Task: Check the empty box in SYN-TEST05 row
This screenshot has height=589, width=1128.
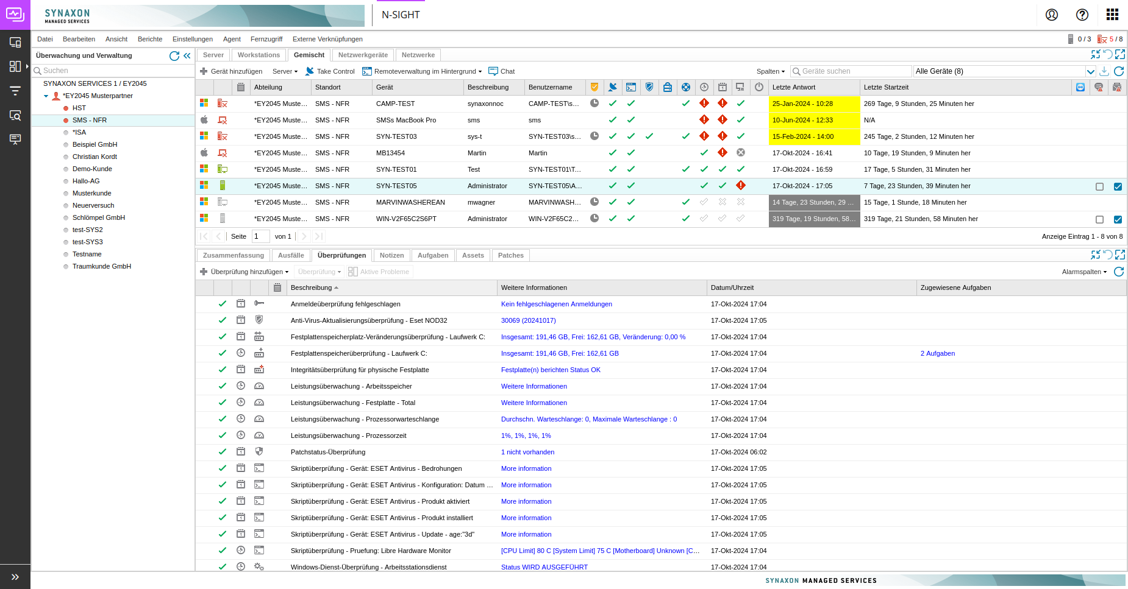Action: (x=1099, y=186)
